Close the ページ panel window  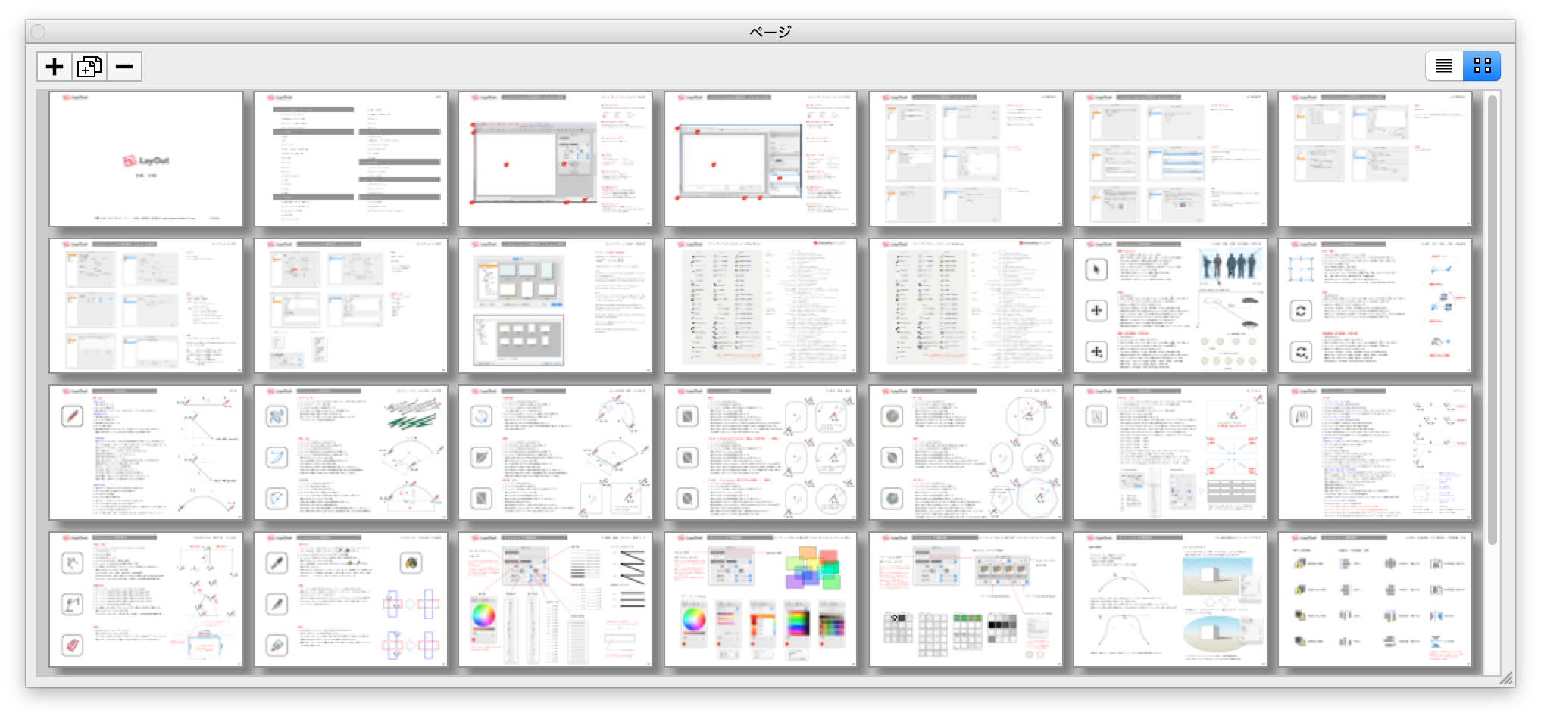click(38, 31)
